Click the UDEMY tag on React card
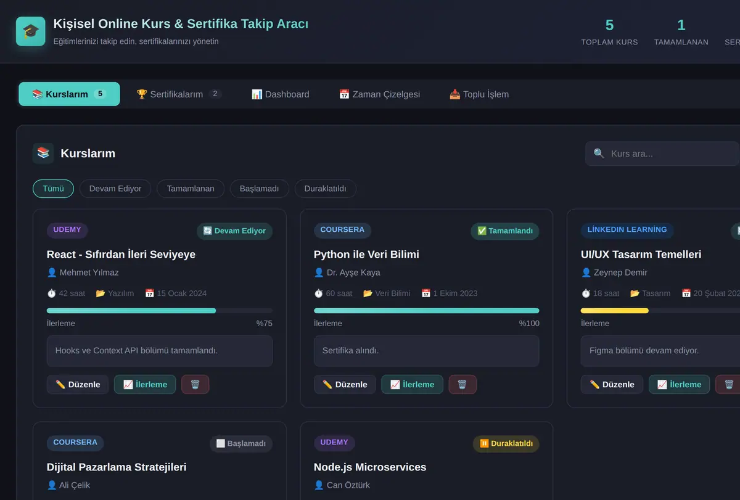The width and height of the screenshot is (740, 500). click(x=67, y=231)
